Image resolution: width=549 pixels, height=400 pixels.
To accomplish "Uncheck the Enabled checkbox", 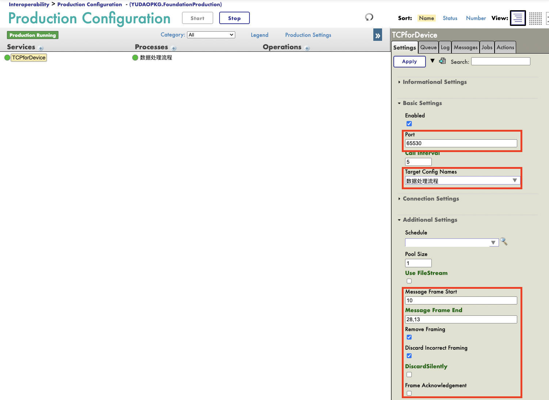I will 409,124.
